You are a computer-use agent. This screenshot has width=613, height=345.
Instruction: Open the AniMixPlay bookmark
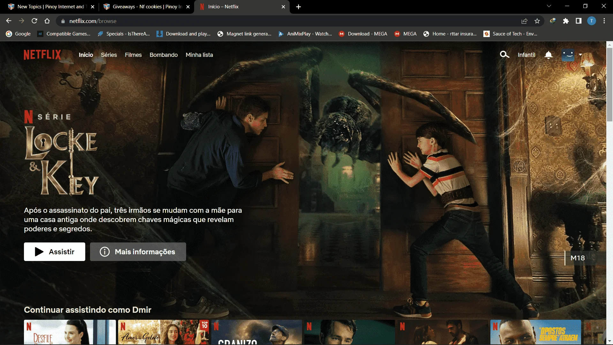click(x=305, y=34)
